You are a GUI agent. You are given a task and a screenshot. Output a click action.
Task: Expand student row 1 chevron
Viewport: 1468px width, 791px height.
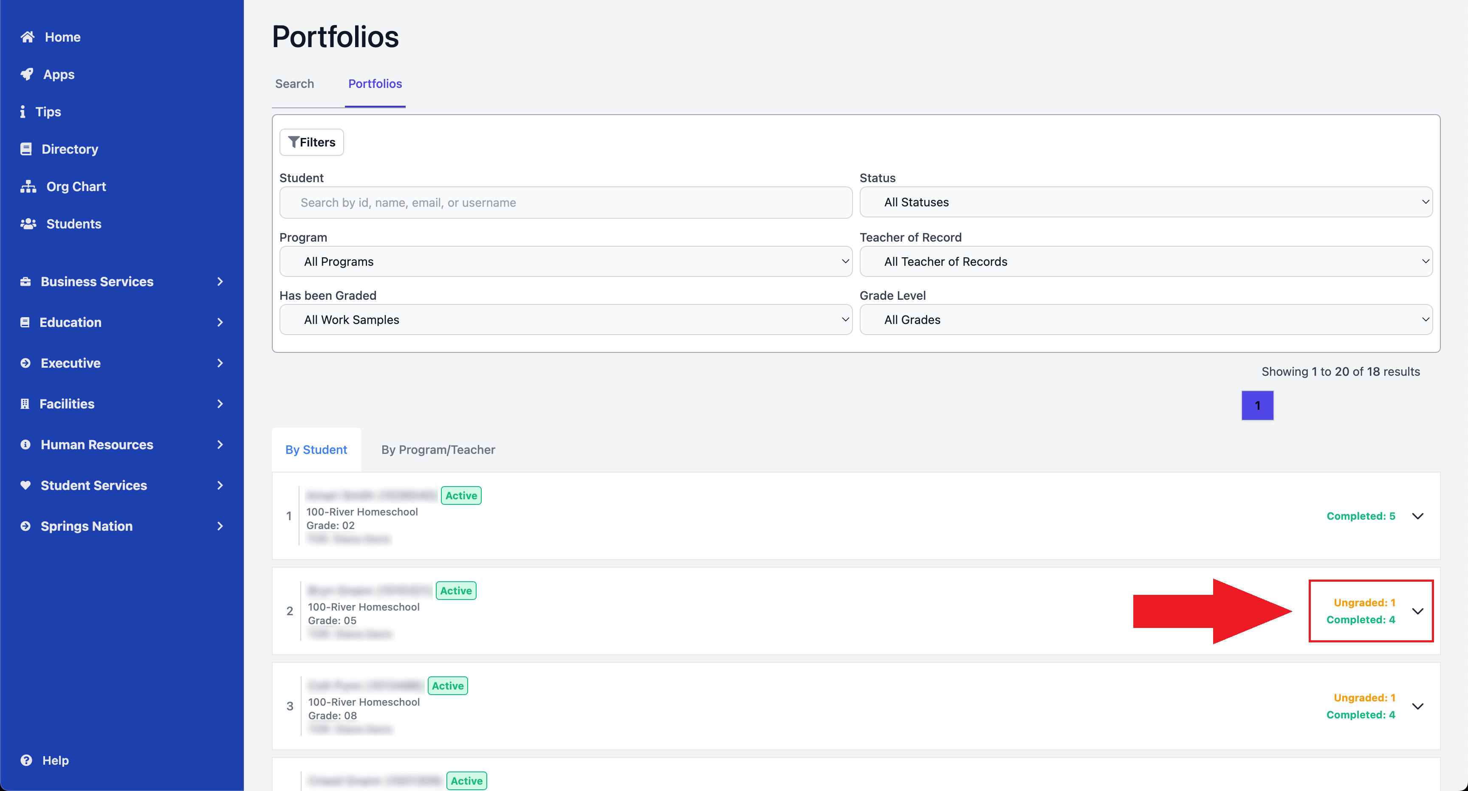1417,516
